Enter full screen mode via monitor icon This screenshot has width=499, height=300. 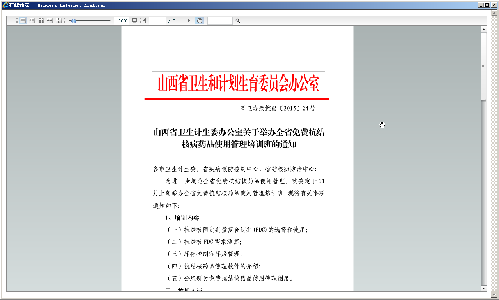(x=135, y=21)
